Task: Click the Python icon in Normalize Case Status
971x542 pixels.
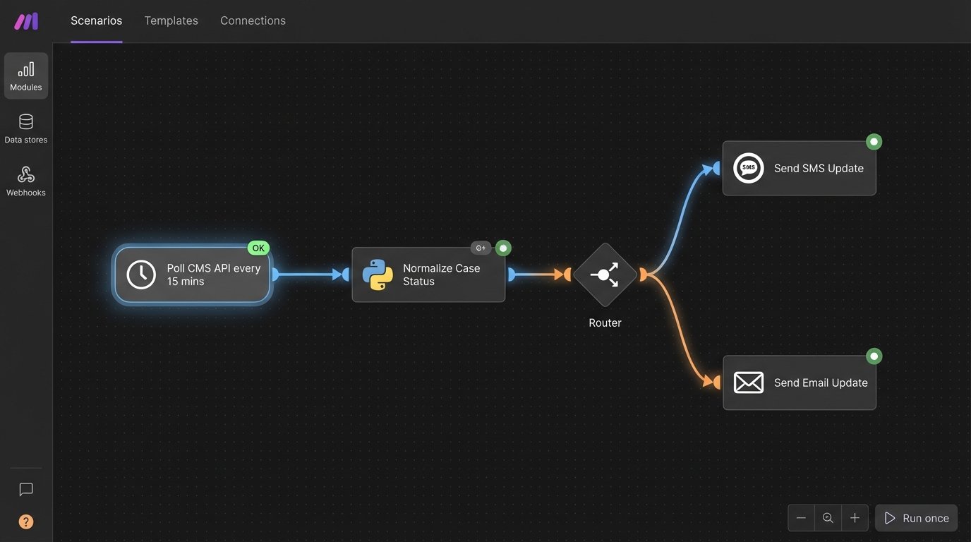Action: pos(377,275)
